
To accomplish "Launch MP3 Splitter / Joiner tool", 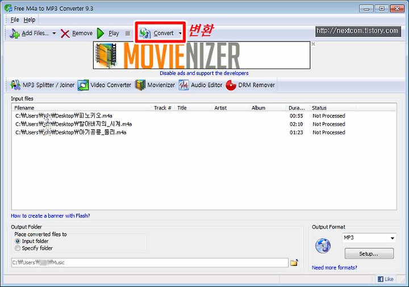I will click(x=42, y=85).
